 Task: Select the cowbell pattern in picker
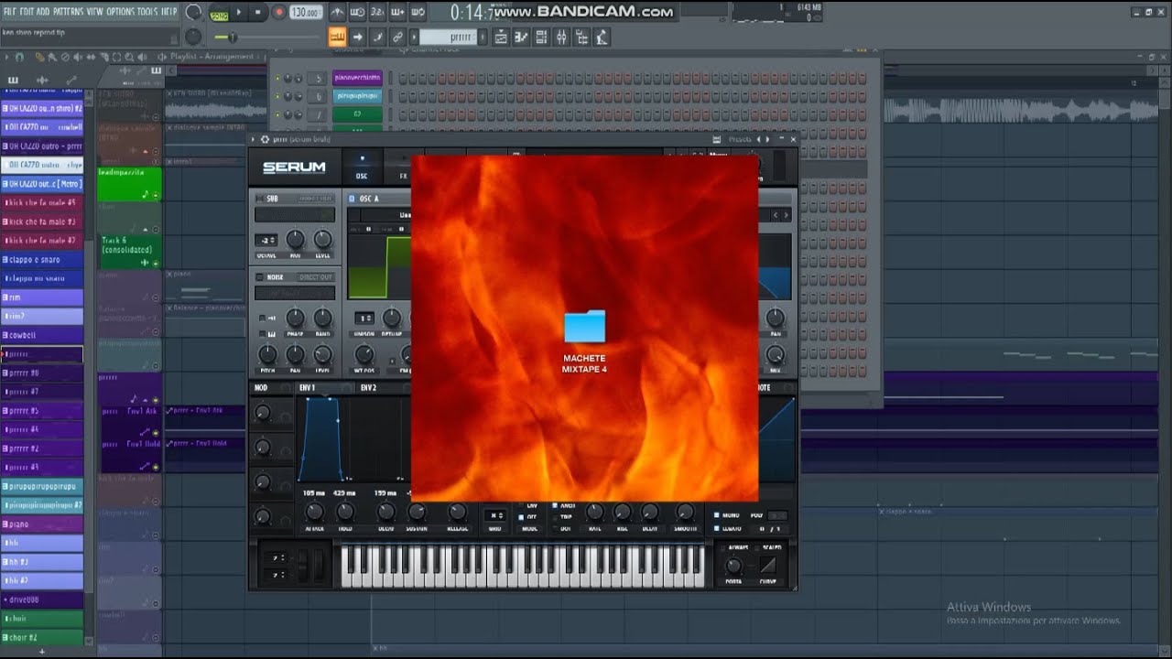click(x=42, y=335)
